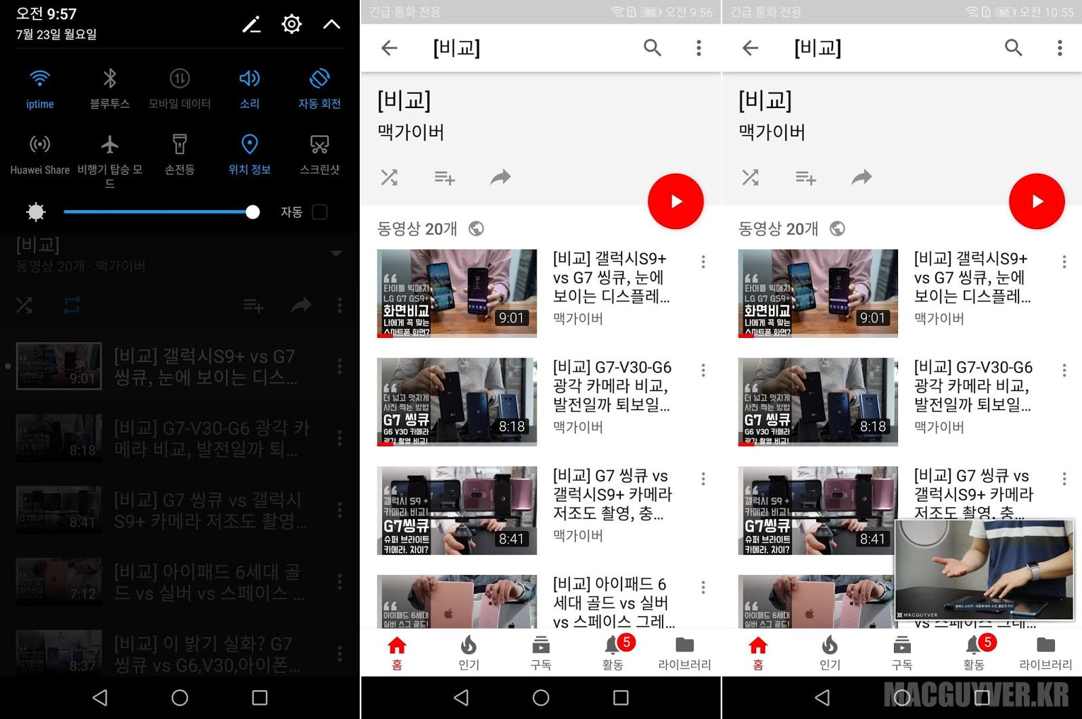Screen dimensions: 1082x719
Task: Open overflow menu in right phone header
Action: tap(1060, 47)
